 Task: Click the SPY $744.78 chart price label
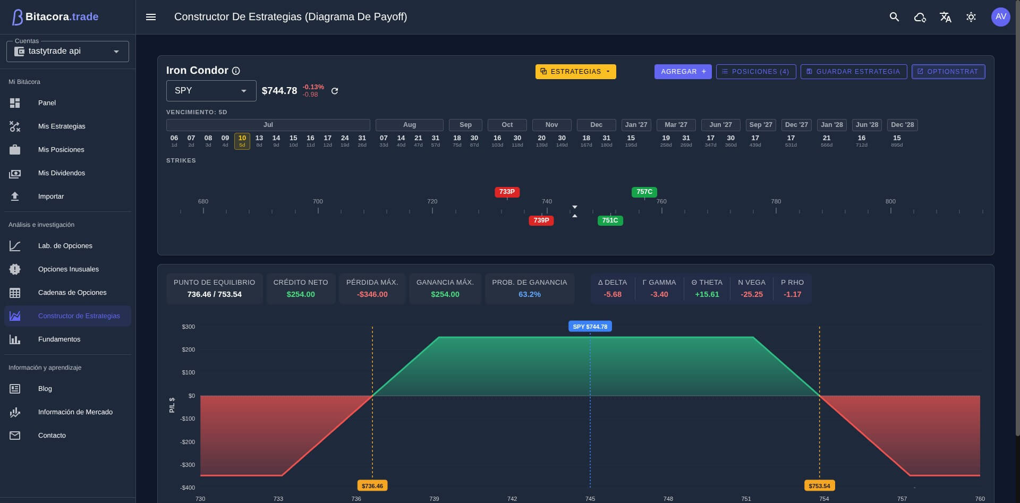pos(590,327)
